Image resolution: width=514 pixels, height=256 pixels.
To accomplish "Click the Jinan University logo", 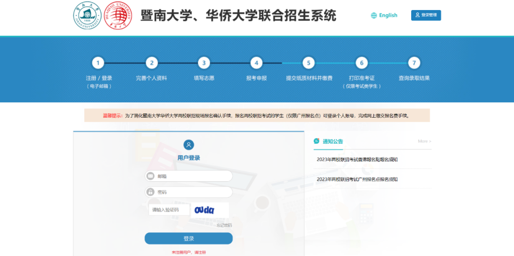I will pos(87,15).
